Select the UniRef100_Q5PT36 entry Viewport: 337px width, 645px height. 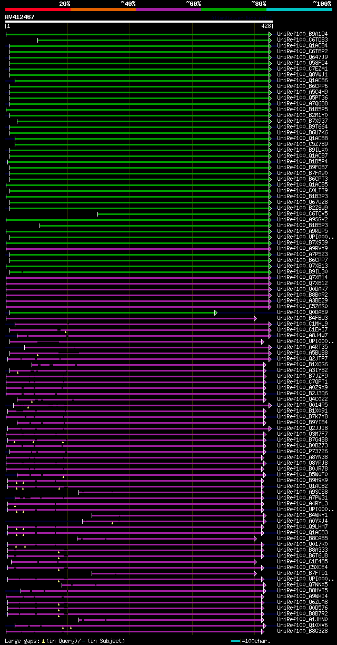[302, 97]
